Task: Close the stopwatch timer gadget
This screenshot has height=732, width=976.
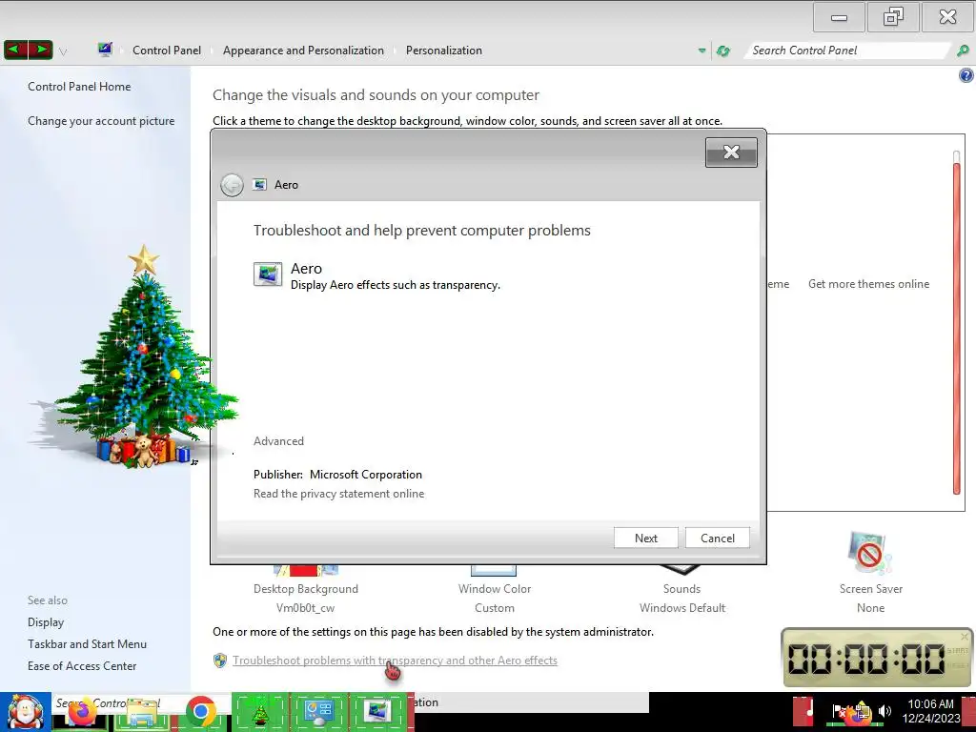Action: (965, 636)
